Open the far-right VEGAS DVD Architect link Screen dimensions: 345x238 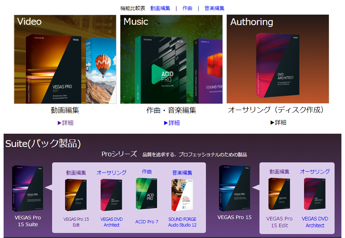[x=315, y=222]
